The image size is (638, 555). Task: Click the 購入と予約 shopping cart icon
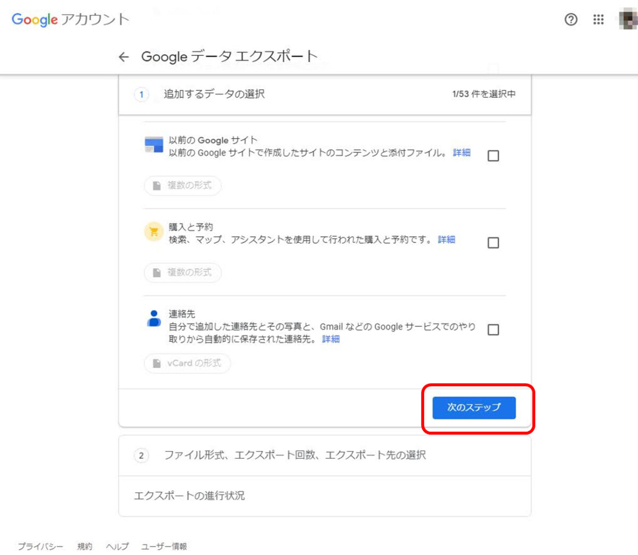coord(154,232)
